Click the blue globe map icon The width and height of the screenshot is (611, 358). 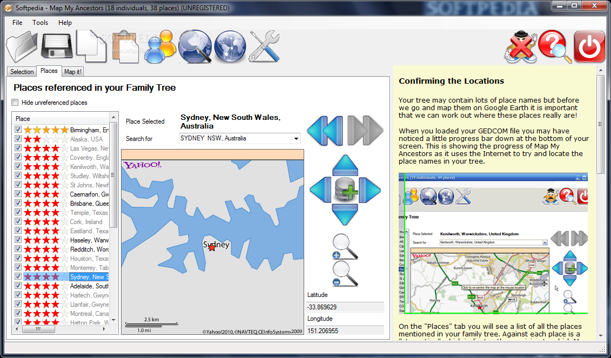pyautogui.click(x=230, y=47)
